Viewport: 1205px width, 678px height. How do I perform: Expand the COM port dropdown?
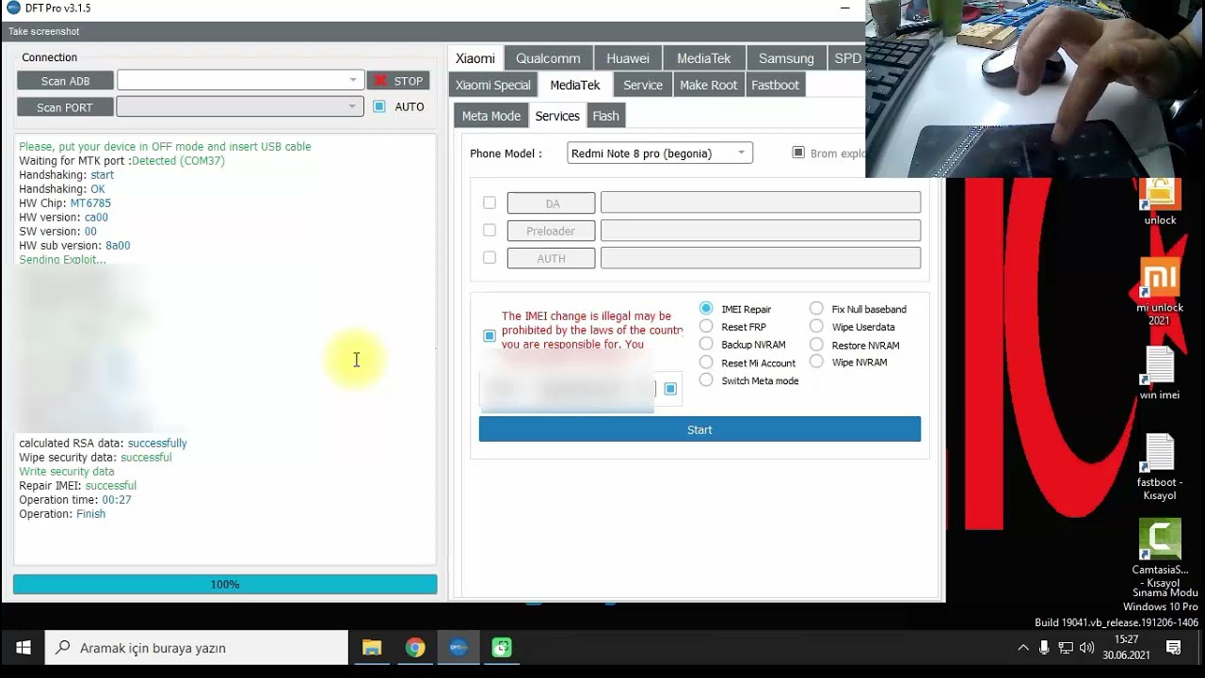(x=353, y=106)
